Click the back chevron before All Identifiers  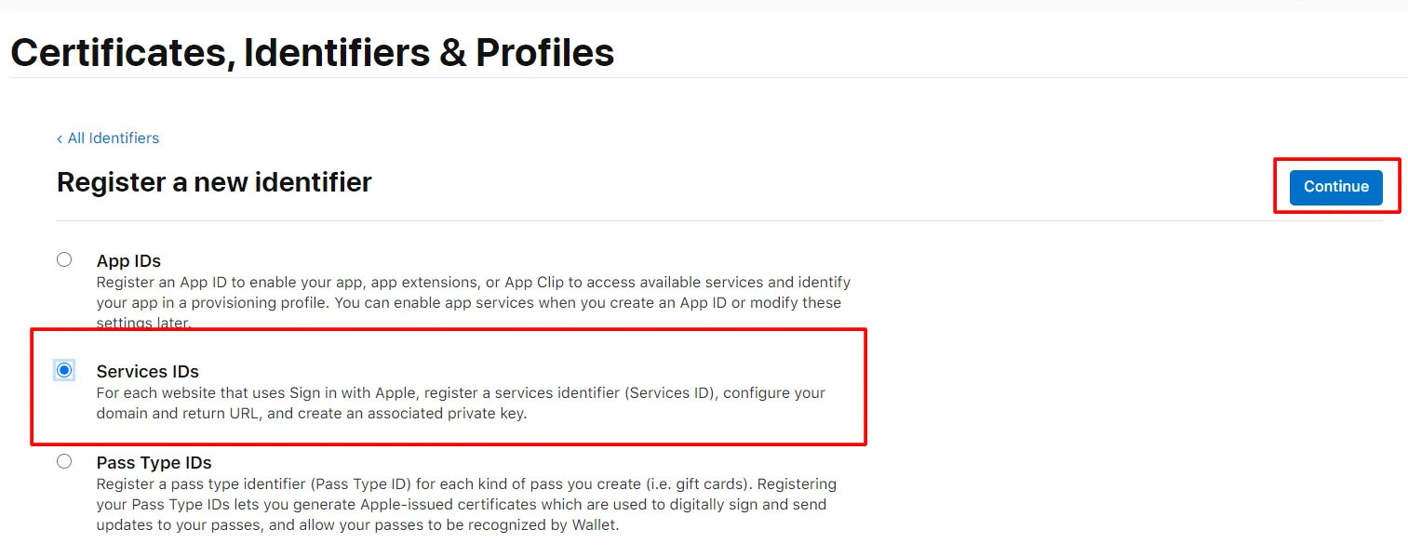(59, 138)
